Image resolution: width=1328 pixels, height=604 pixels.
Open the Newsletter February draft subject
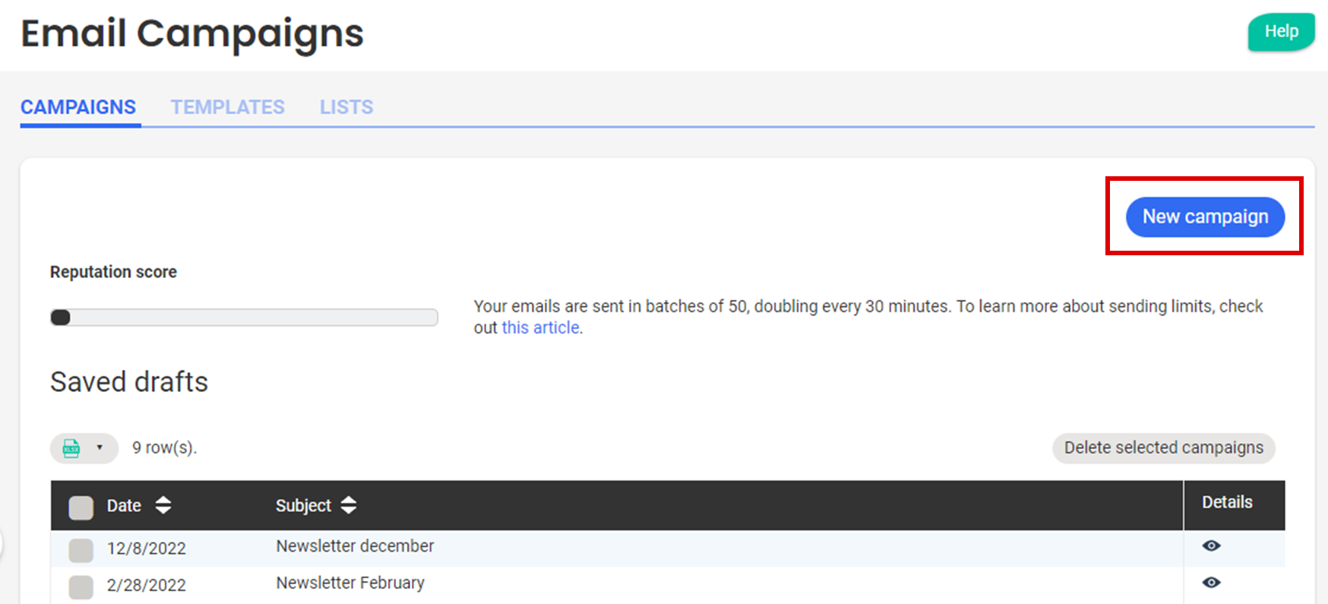click(x=350, y=583)
